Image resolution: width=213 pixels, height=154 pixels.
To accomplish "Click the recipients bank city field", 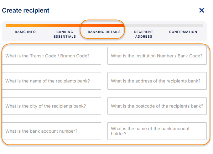I will [x=52, y=106].
